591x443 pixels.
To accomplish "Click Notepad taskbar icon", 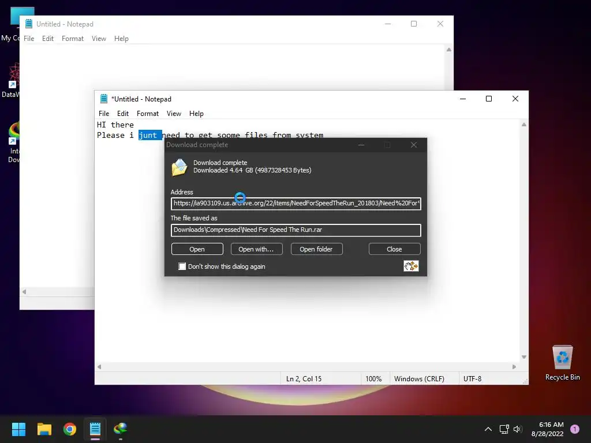I will click(x=95, y=429).
